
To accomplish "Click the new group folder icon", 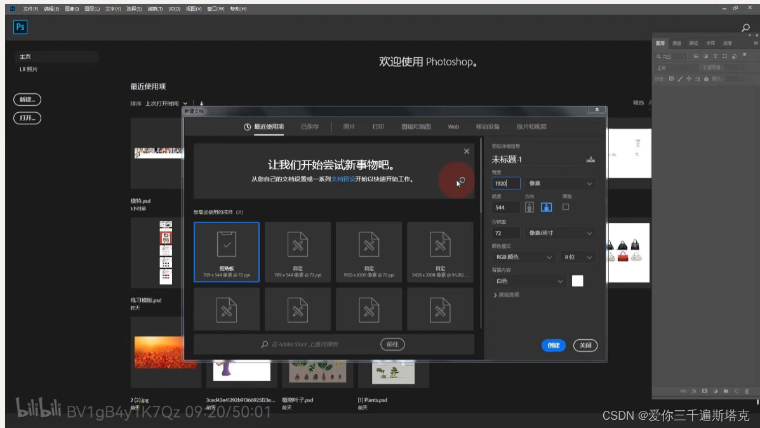I will pos(726,391).
